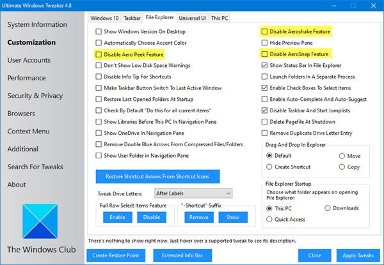The width and height of the screenshot is (384, 265).
Task: Tick Show OneDrive In Navigation Pane
Action: click(99, 133)
